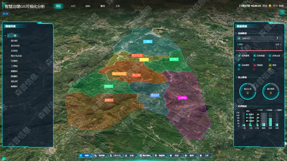
Task: Select the 服务 pin icon in bottom toolbar
Action: [x=186, y=155]
